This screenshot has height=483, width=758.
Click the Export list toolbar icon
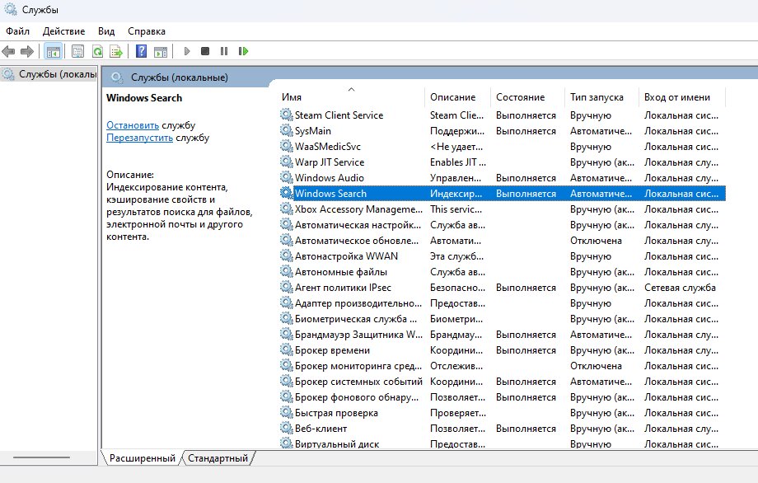116,51
